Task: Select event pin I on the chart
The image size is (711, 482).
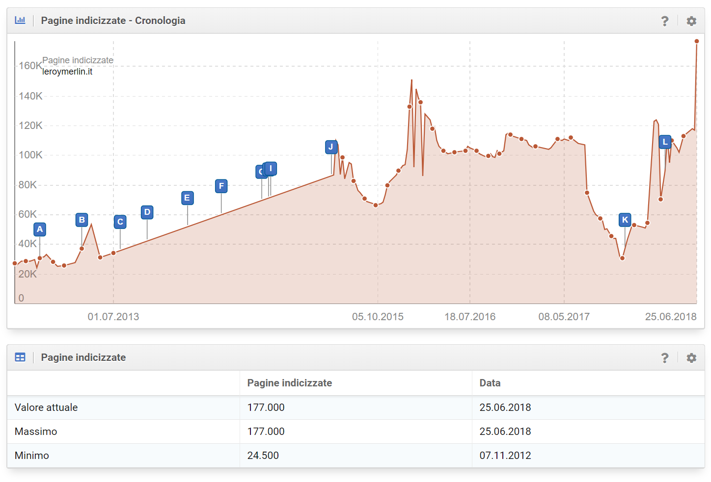Action: [271, 169]
